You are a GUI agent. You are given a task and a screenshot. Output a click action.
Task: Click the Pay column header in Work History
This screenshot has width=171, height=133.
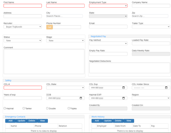(x=159, y=126)
